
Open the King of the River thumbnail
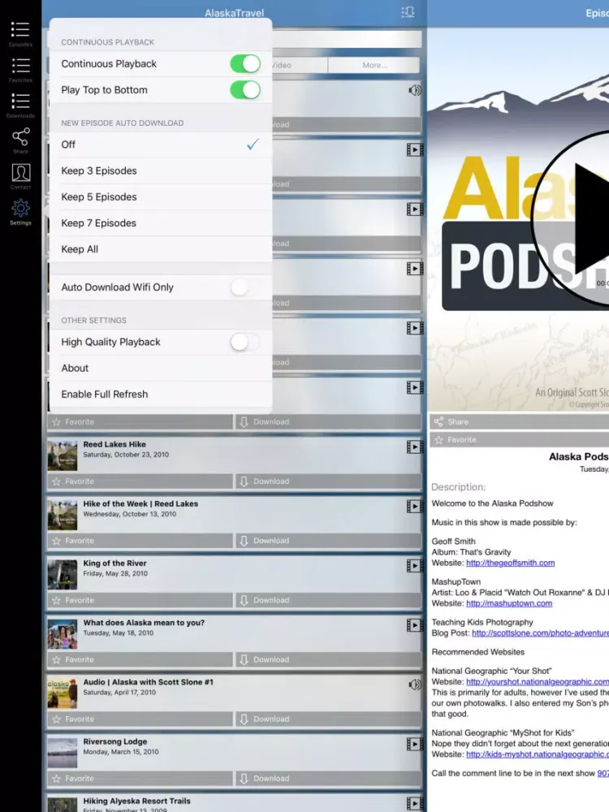63,574
